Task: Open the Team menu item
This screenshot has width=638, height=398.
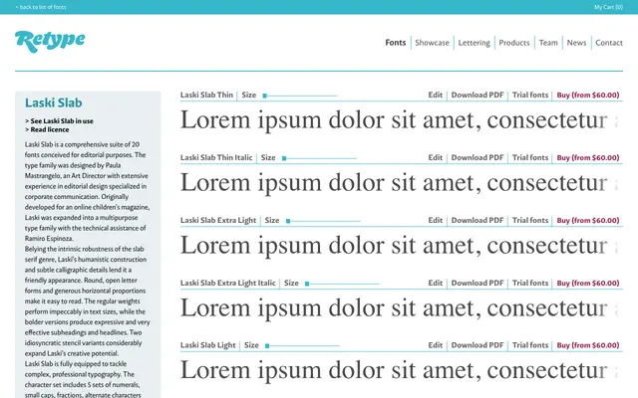Action: coord(548,43)
